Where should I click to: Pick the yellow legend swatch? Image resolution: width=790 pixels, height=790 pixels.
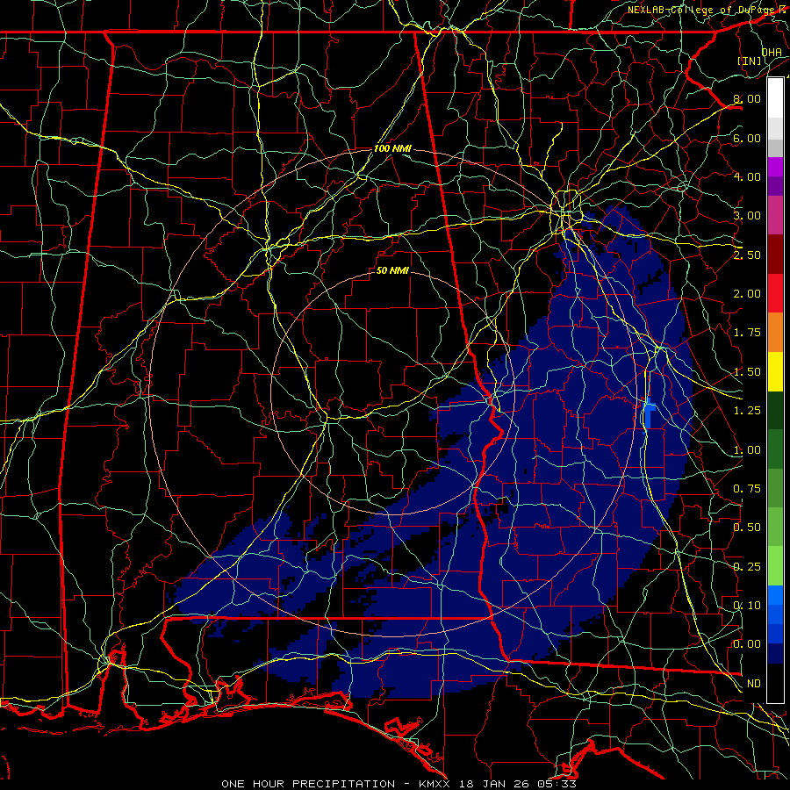[x=775, y=371]
